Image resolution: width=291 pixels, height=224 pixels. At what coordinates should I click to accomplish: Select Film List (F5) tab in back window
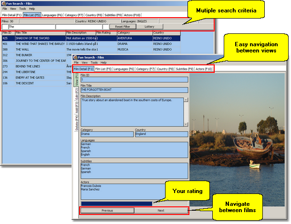click(x=32, y=15)
